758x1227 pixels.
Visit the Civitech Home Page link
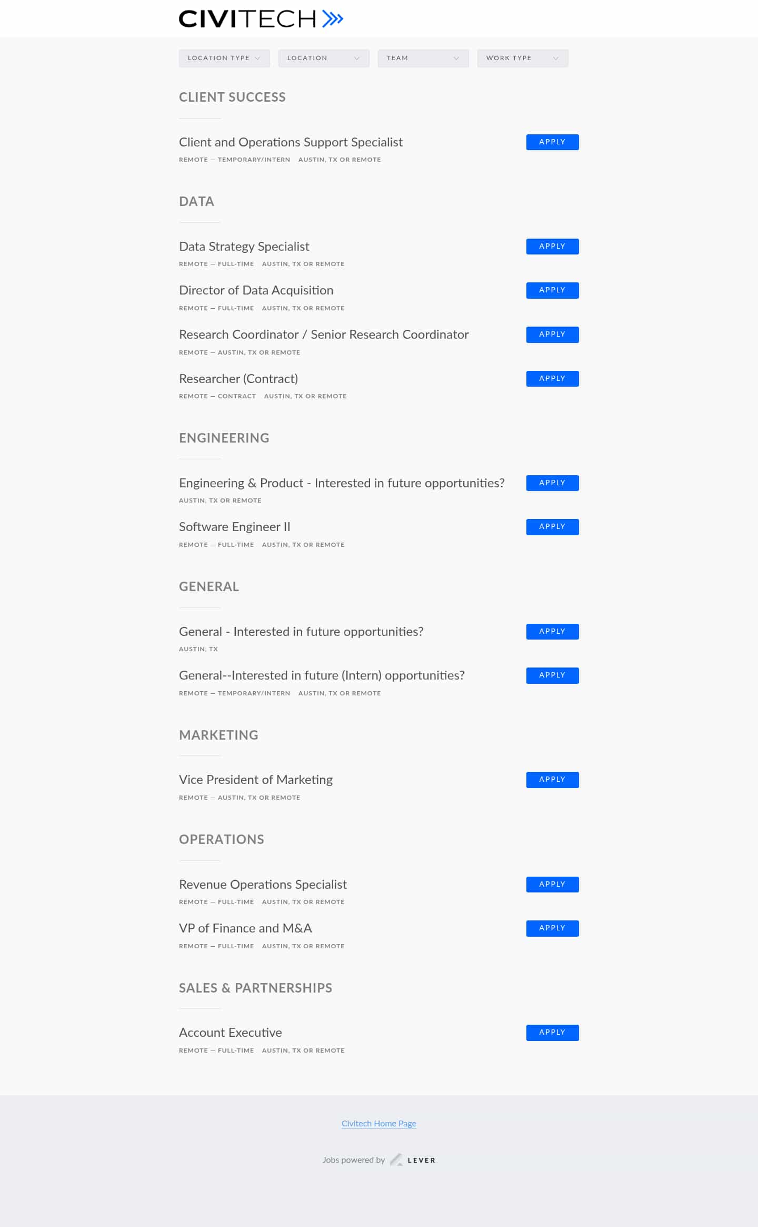(x=379, y=1123)
